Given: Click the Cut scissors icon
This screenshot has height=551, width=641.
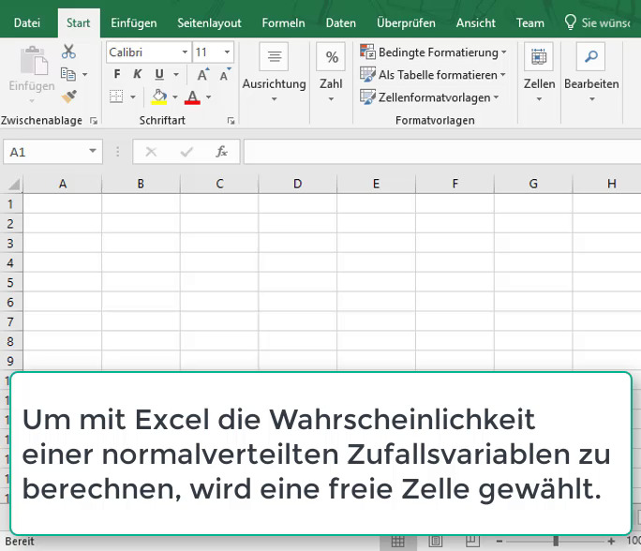Looking at the screenshot, I should (68, 52).
